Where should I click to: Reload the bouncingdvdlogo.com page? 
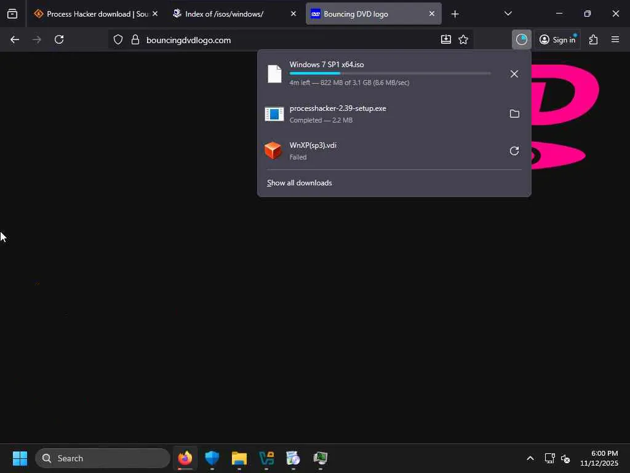(x=59, y=39)
